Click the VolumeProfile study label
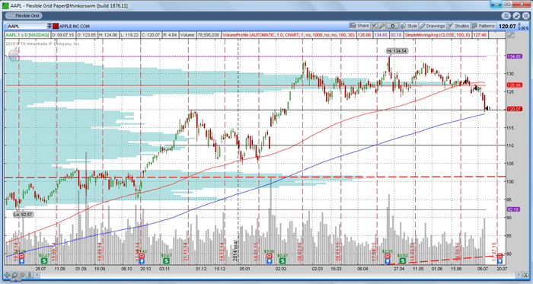 point(289,35)
